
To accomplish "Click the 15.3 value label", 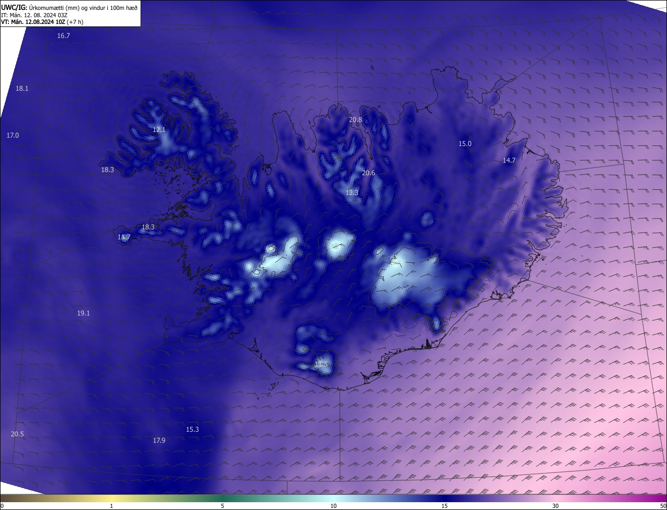I will [192, 430].
